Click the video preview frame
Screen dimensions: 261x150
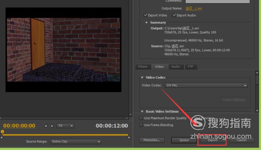tap(63, 50)
